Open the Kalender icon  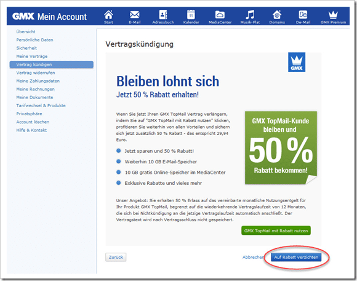click(x=191, y=17)
